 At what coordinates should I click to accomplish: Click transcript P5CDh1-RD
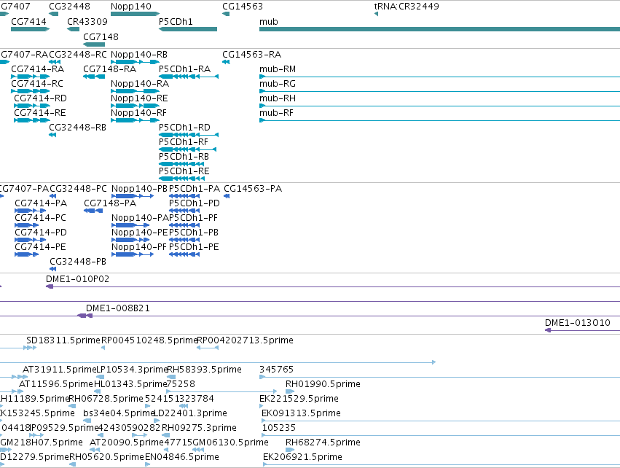[x=189, y=136]
